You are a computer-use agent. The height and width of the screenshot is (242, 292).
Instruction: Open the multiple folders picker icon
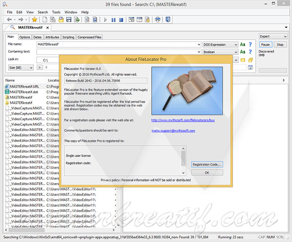click(x=251, y=60)
